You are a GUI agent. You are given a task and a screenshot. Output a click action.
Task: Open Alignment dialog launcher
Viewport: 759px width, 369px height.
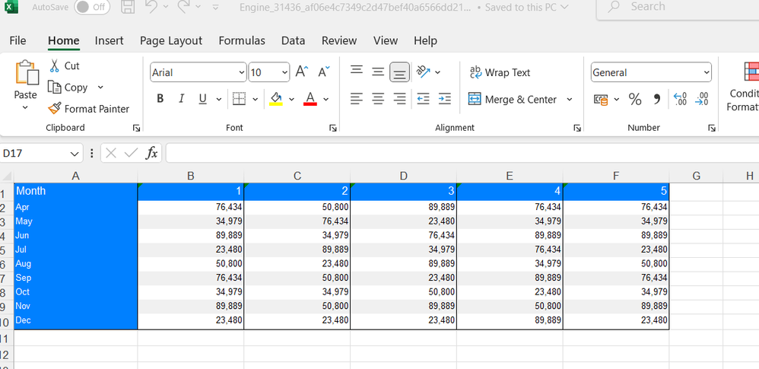(576, 128)
